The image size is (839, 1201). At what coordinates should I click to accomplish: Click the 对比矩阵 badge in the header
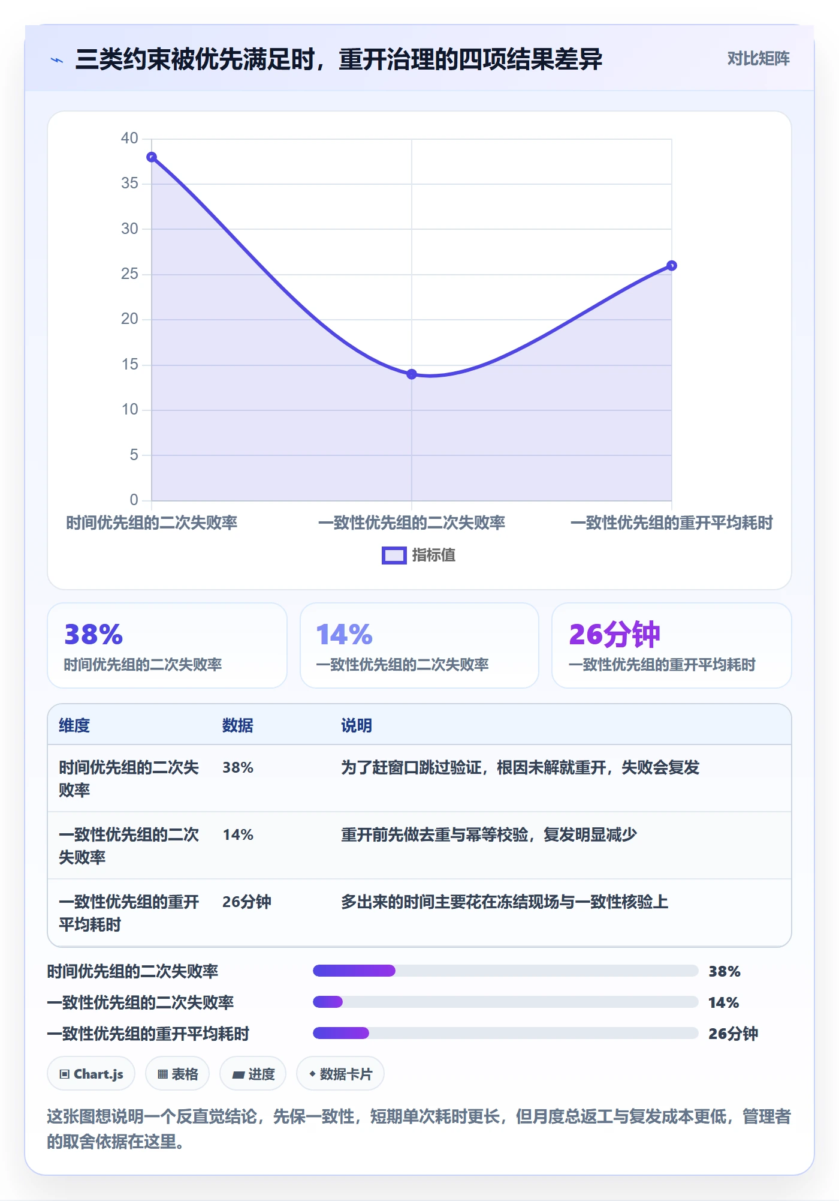[x=758, y=59]
